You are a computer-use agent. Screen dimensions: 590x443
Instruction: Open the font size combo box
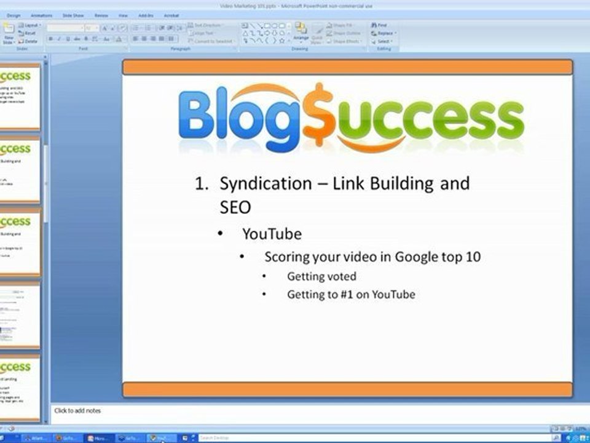coord(92,28)
